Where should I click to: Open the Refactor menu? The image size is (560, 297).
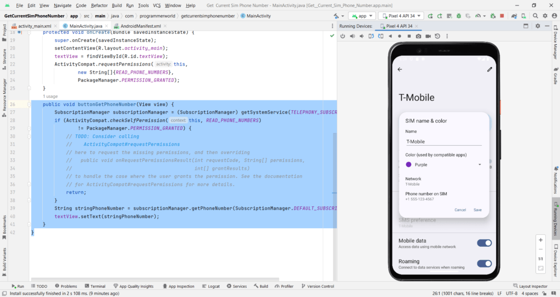click(x=100, y=5)
